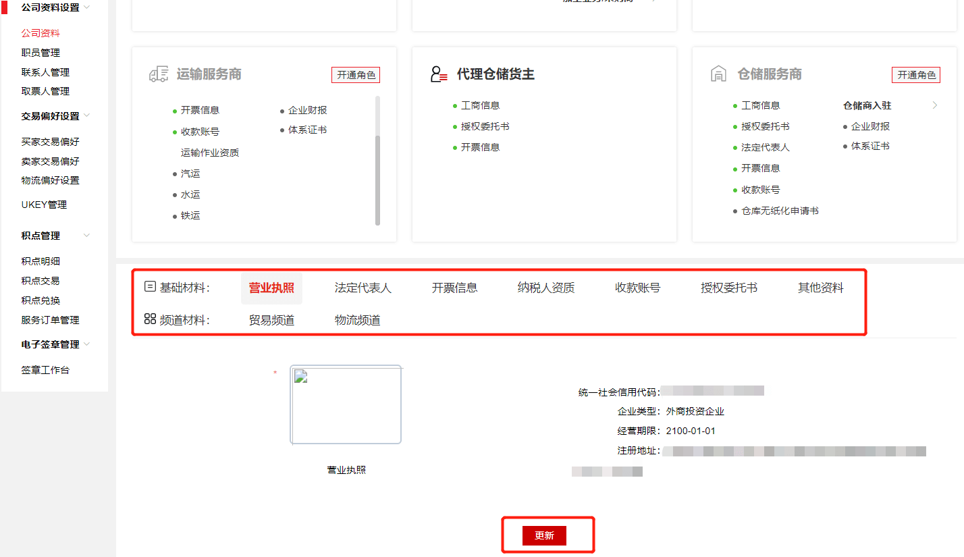This screenshot has height=557, width=964.
Task: Click the warehouse icon beside 仓储服务商
Action: [719, 74]
